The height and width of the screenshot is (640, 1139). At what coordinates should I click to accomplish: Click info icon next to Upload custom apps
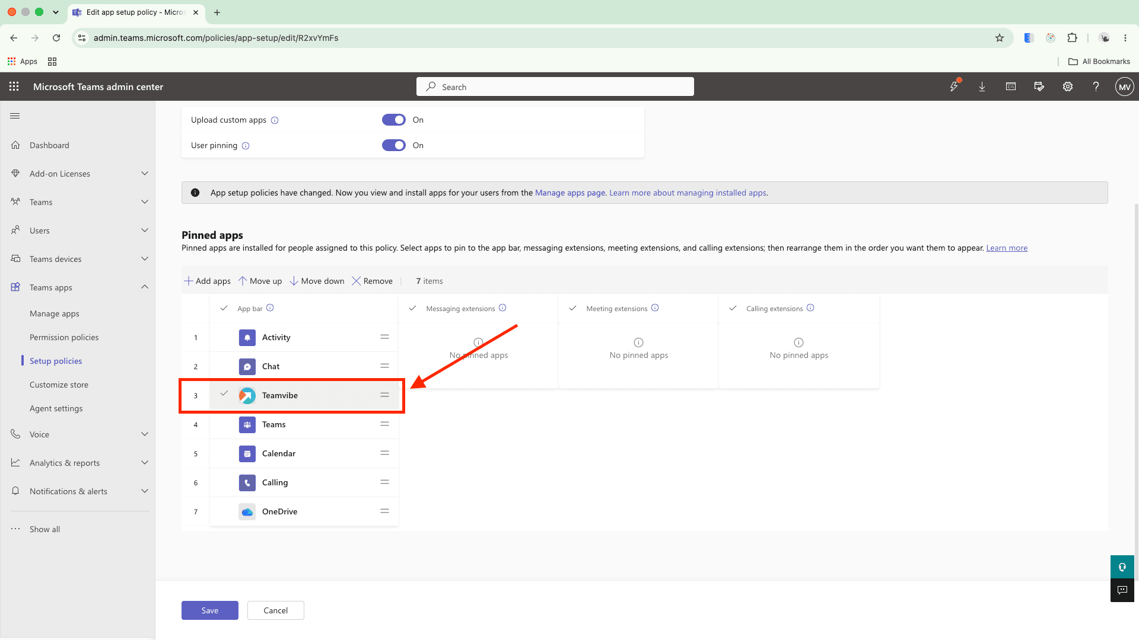click(x=275, y=120)
